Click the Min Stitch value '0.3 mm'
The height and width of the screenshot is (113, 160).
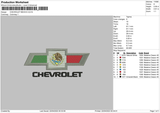129,43
